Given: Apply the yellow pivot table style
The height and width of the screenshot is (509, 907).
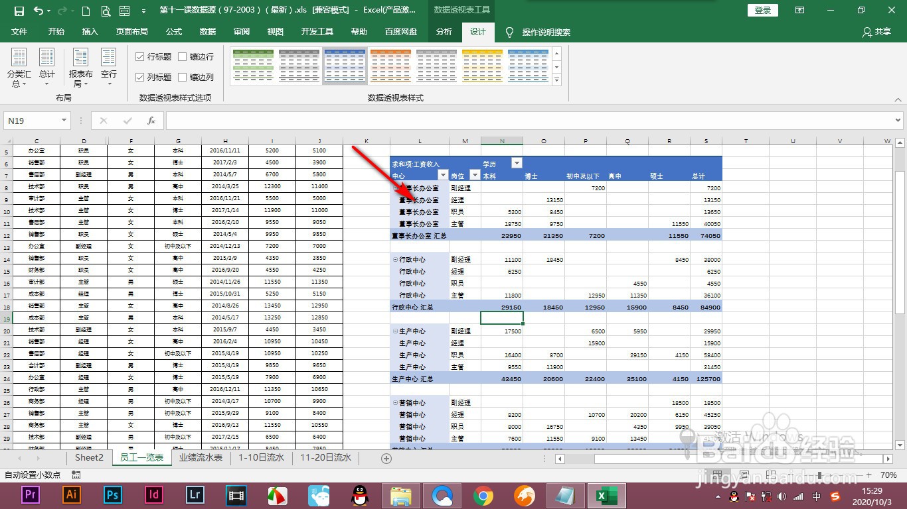Looking at the screenshot, I should click(x=483, y=65).
